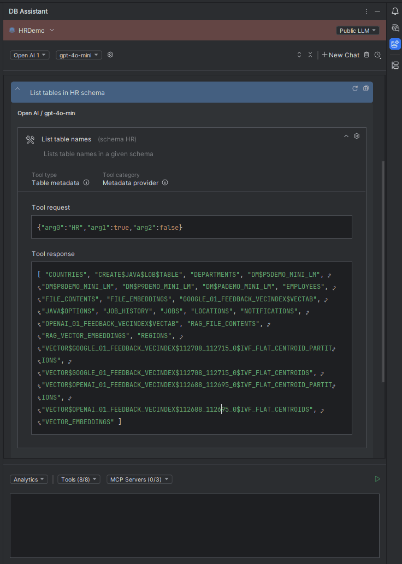Viewport: 402px width, 564px height.
Task: Click the List table names title
Action: pos(66,139)
